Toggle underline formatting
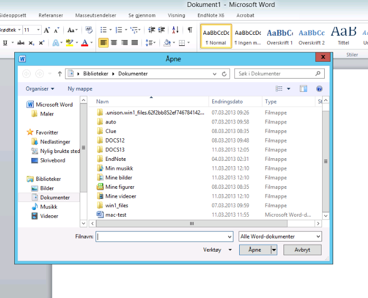The image size is (368, 298). 5,43
